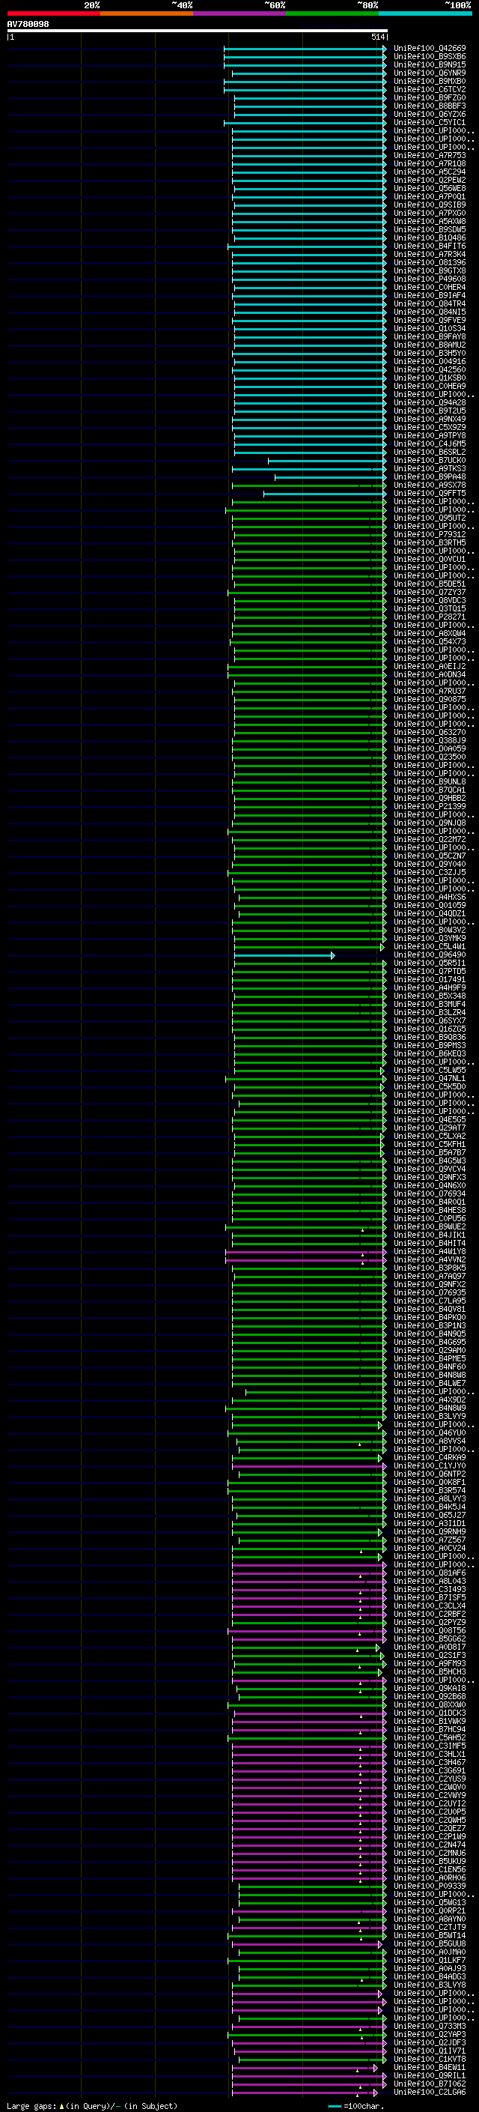The width and height of the screenshot is (479, 2112).
Task: Select the query name AV780098
Action: click(x=28, y=24)
